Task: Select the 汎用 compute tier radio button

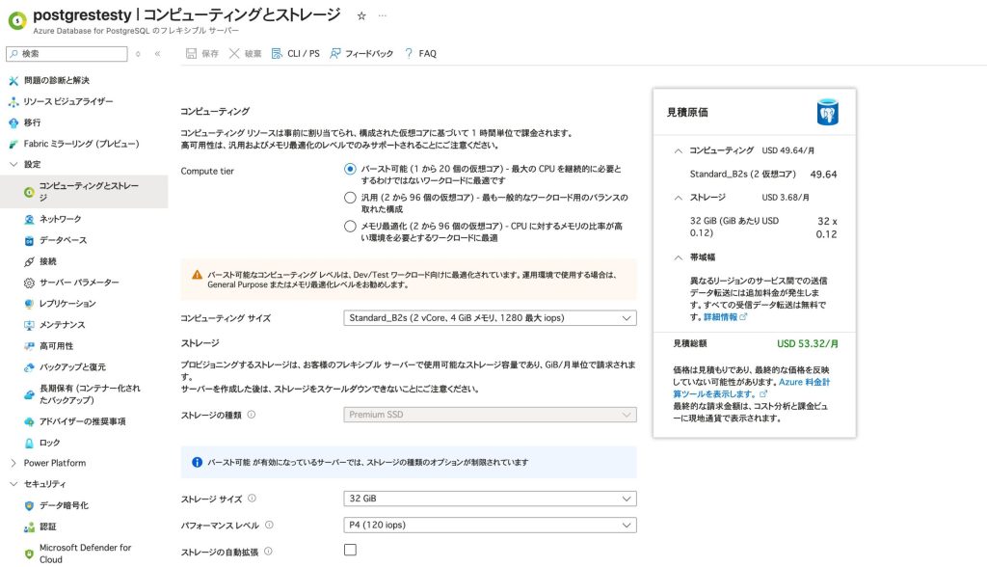Action: coord(350,198)
